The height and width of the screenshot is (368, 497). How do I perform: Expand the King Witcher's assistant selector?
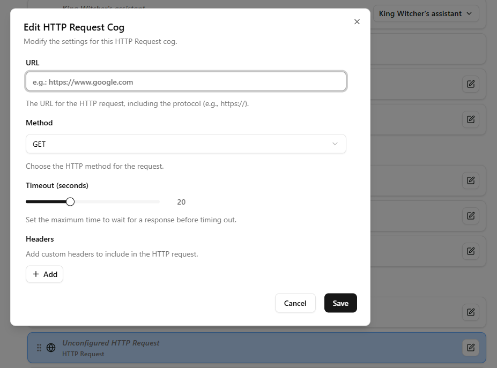(x=426, y=13)
